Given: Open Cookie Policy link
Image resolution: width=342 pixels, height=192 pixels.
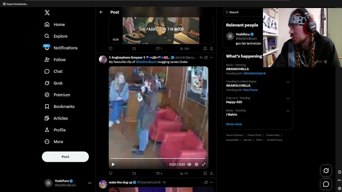Looking at the screenshot, I should click(273, 135).
